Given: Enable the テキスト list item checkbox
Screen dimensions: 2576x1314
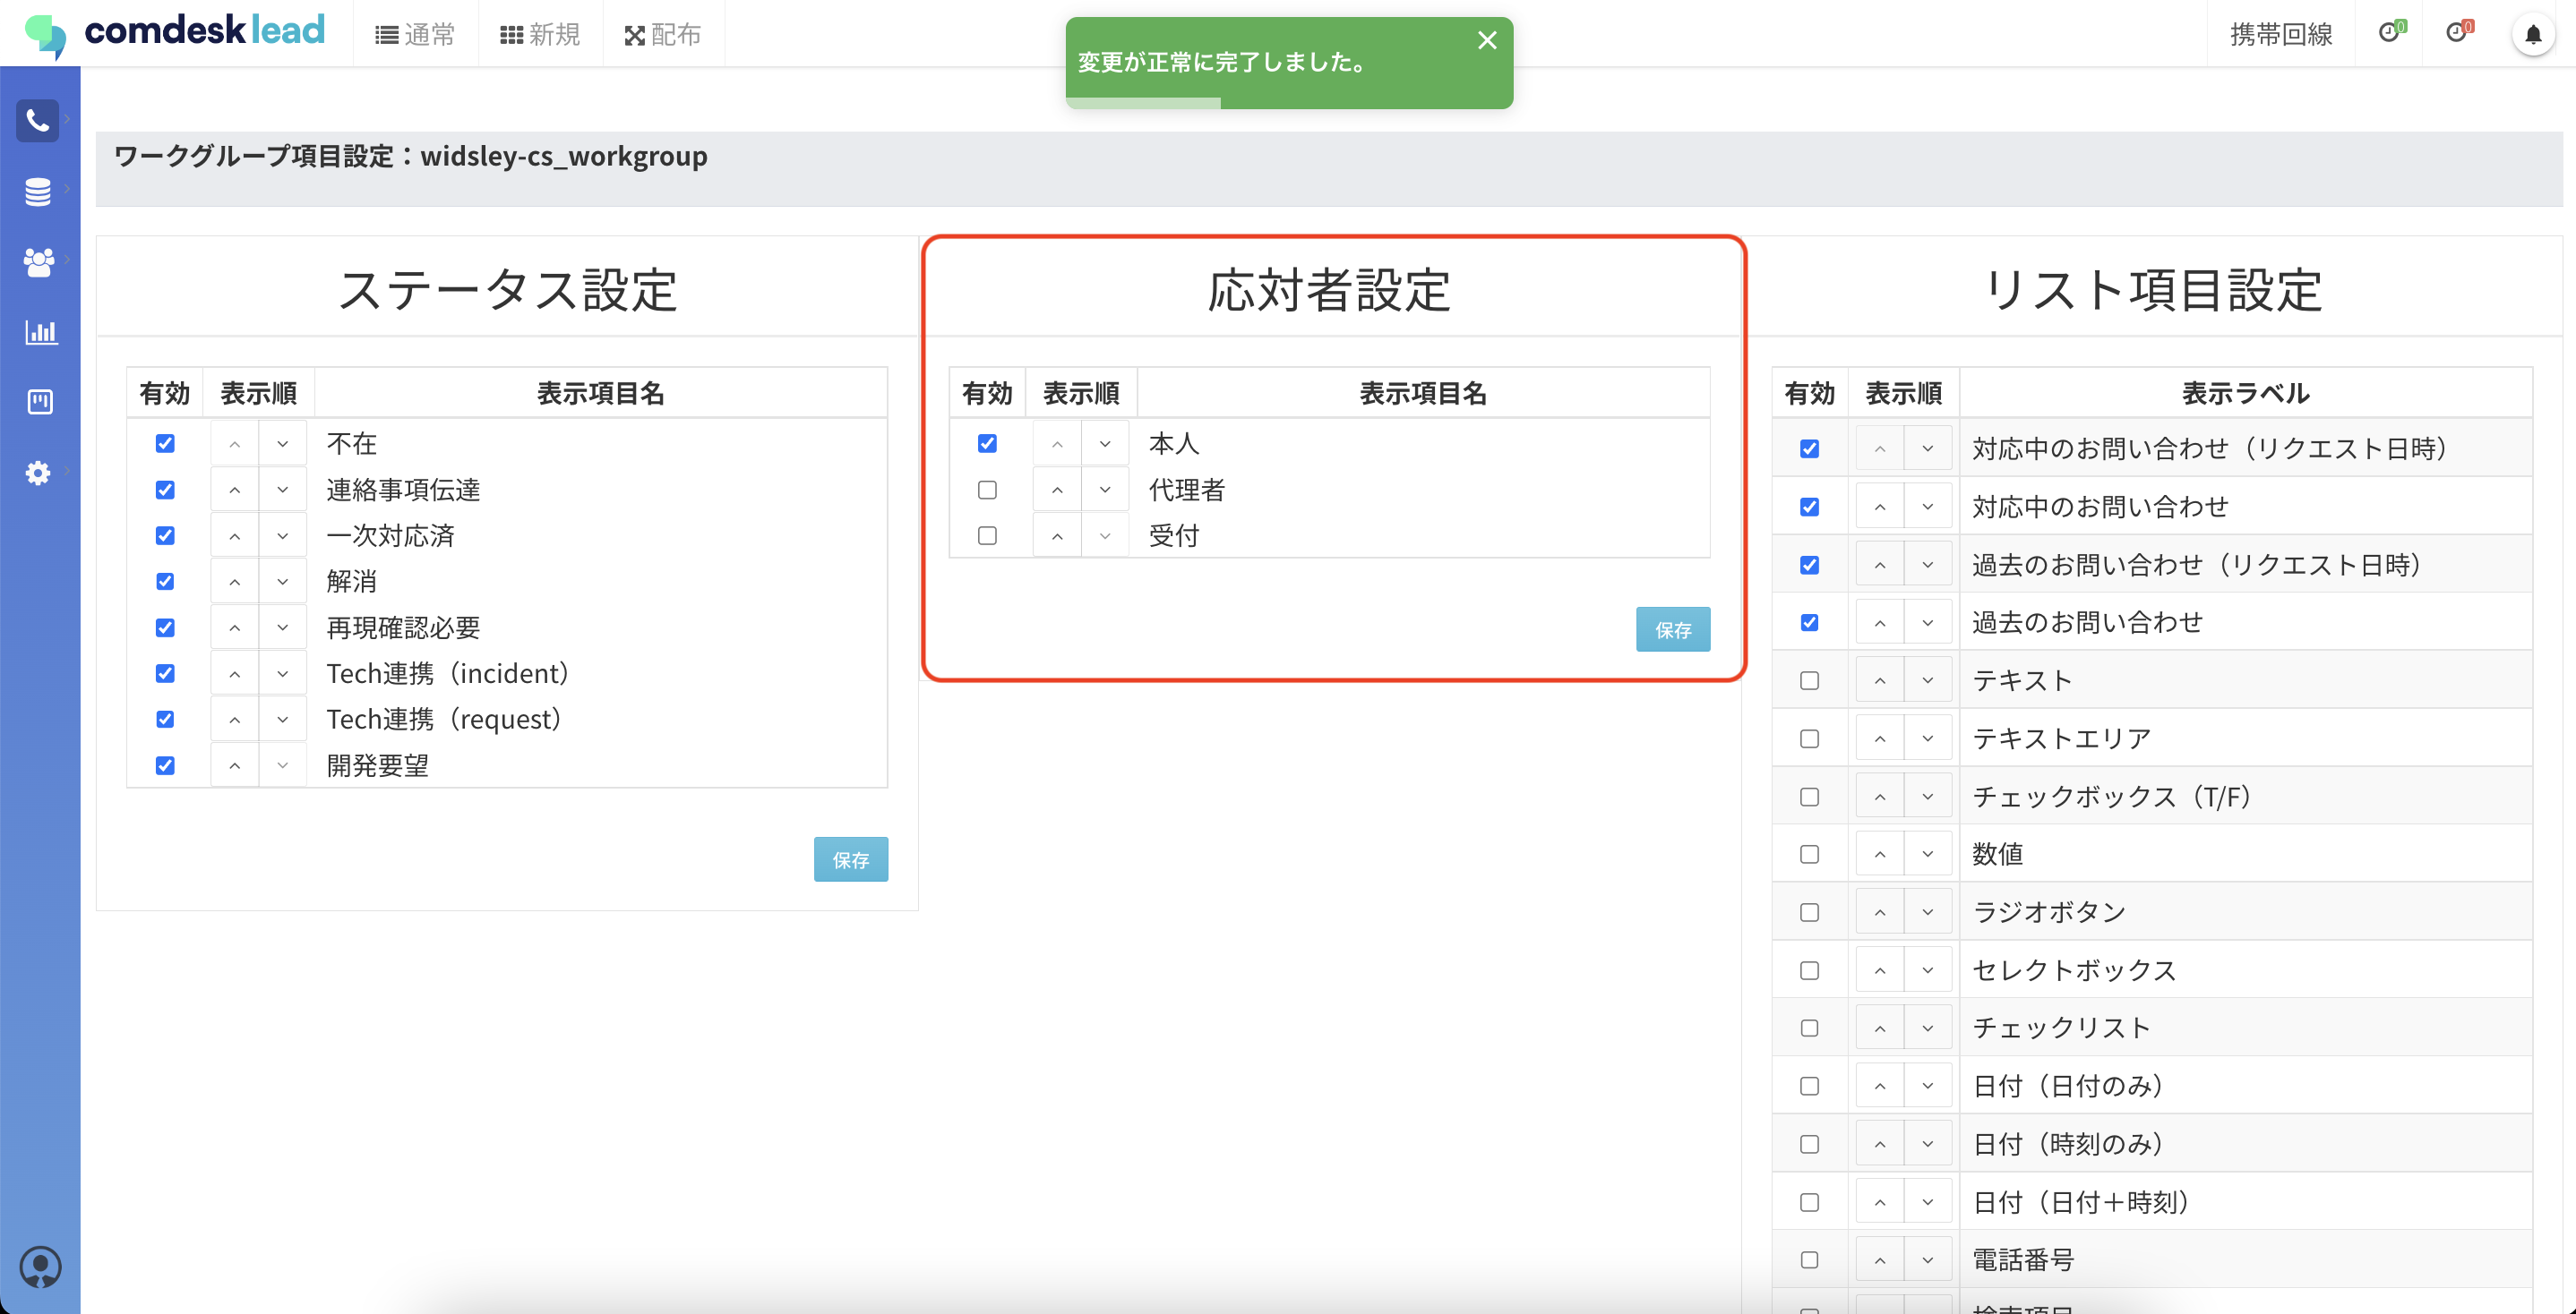Looking at the screenshot, I should (1809, 680).
